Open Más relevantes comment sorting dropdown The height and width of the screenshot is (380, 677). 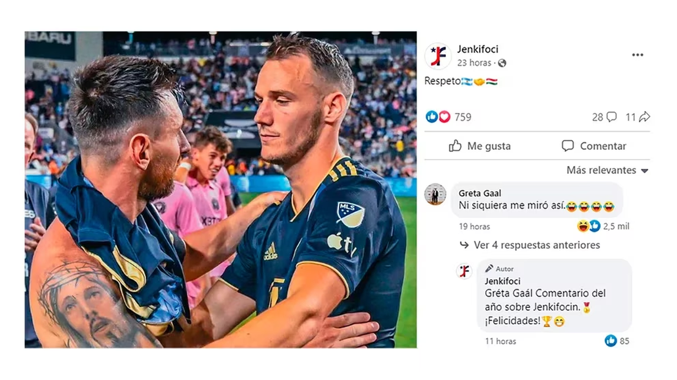(x=608, y=170)
